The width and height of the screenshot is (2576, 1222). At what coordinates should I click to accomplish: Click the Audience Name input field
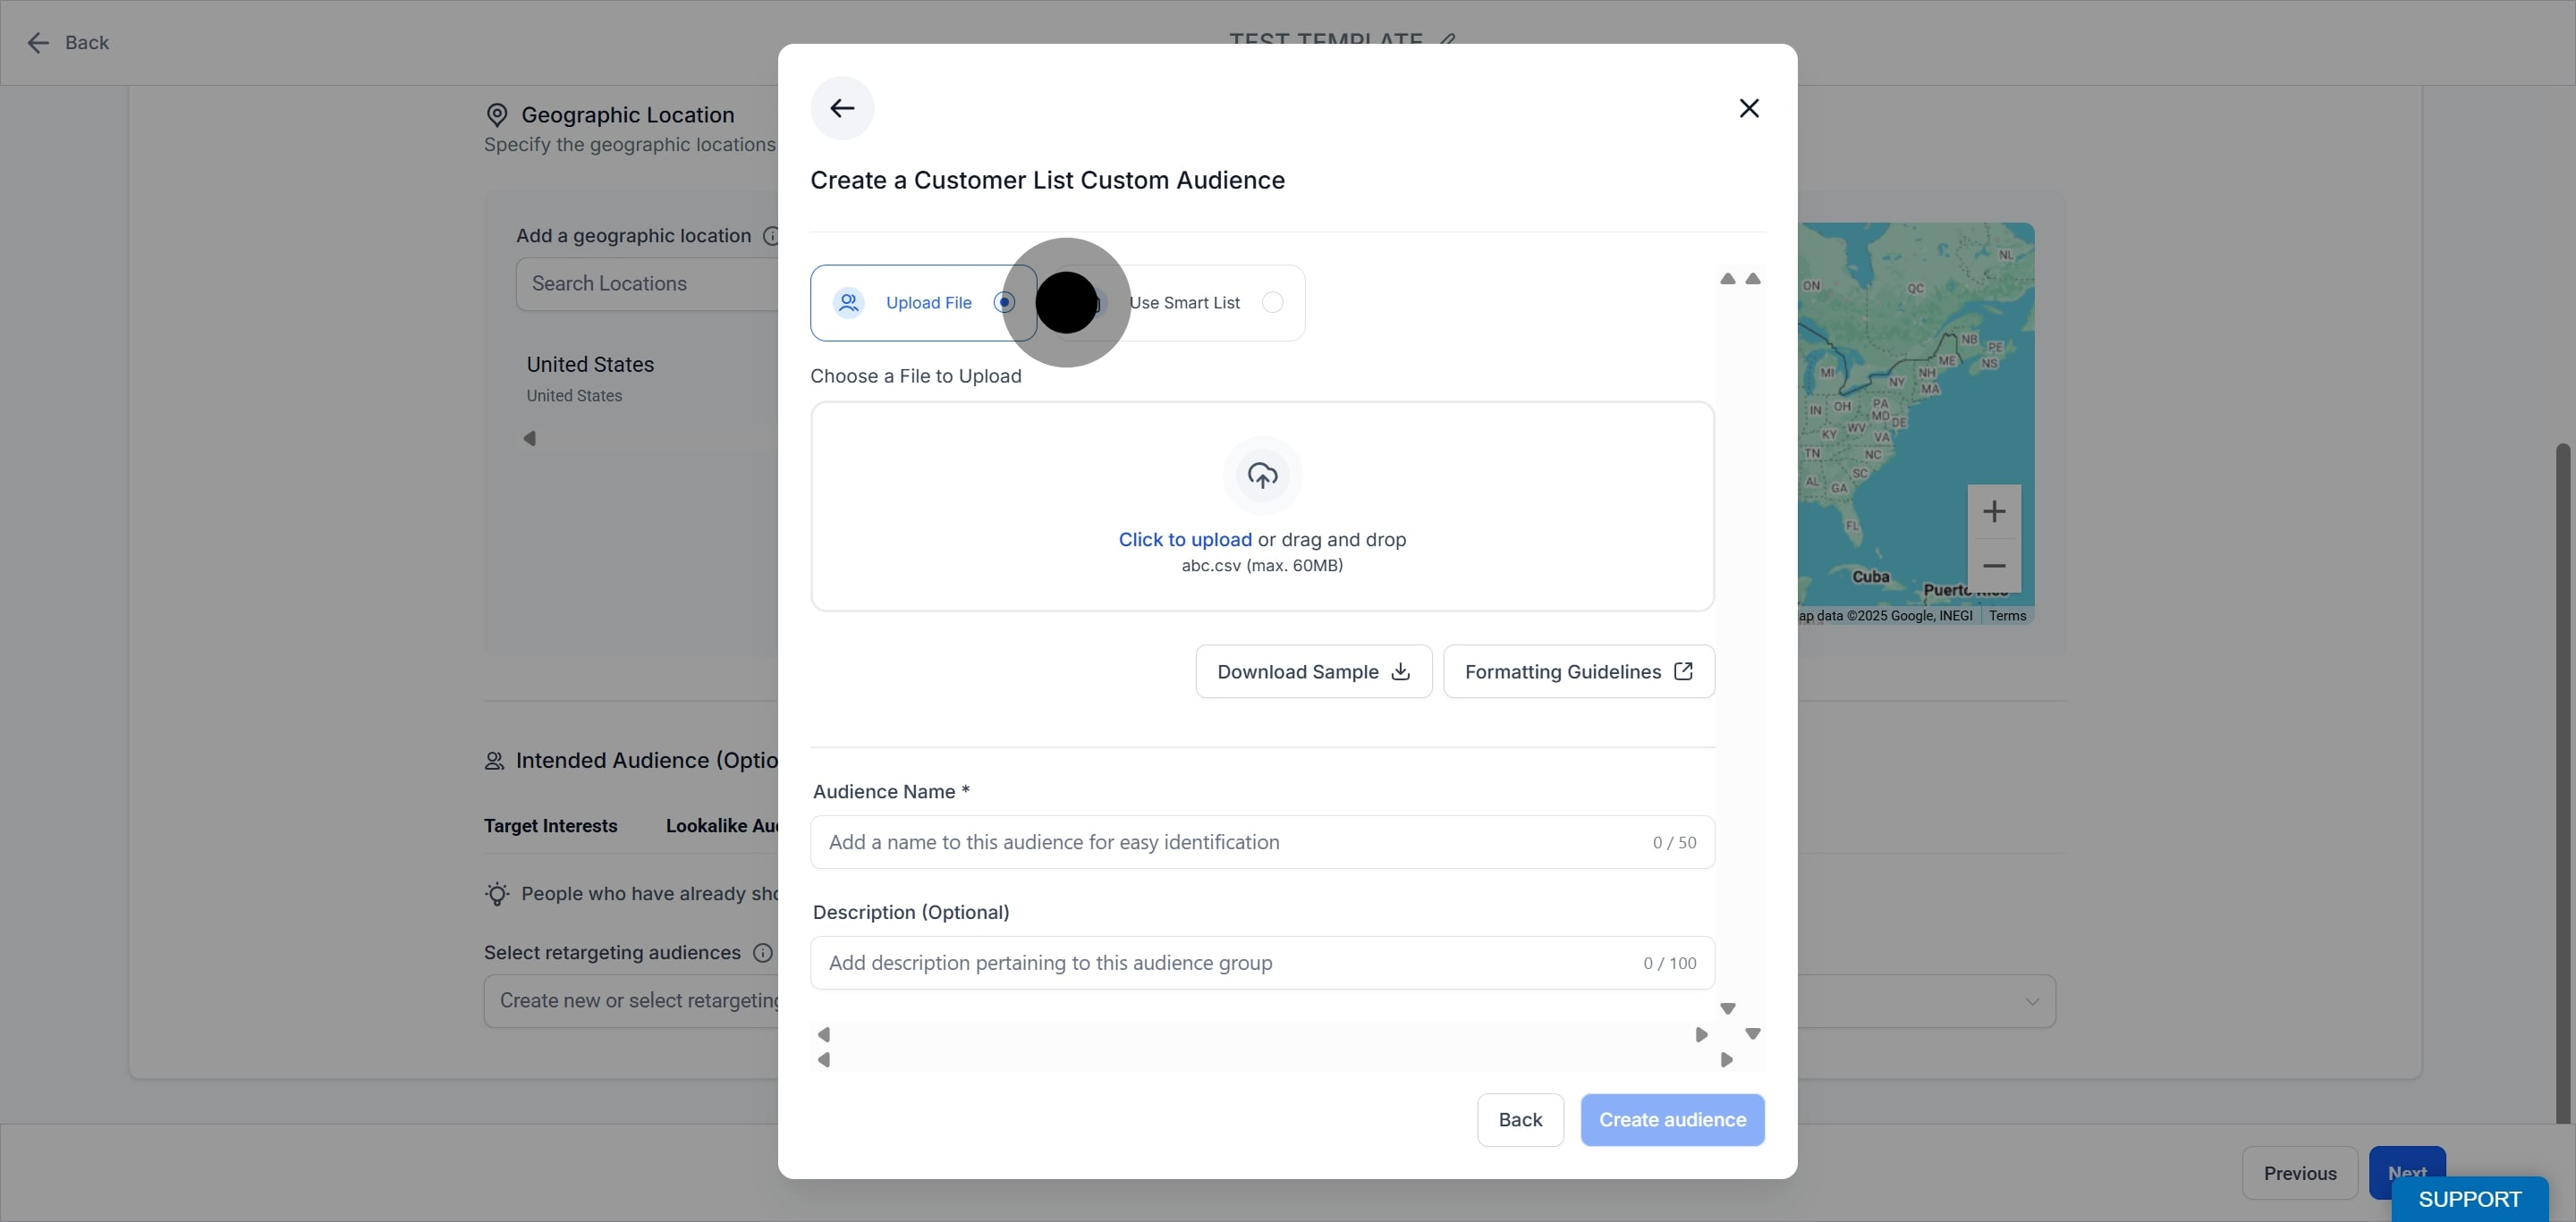(x=1262, y=842)
